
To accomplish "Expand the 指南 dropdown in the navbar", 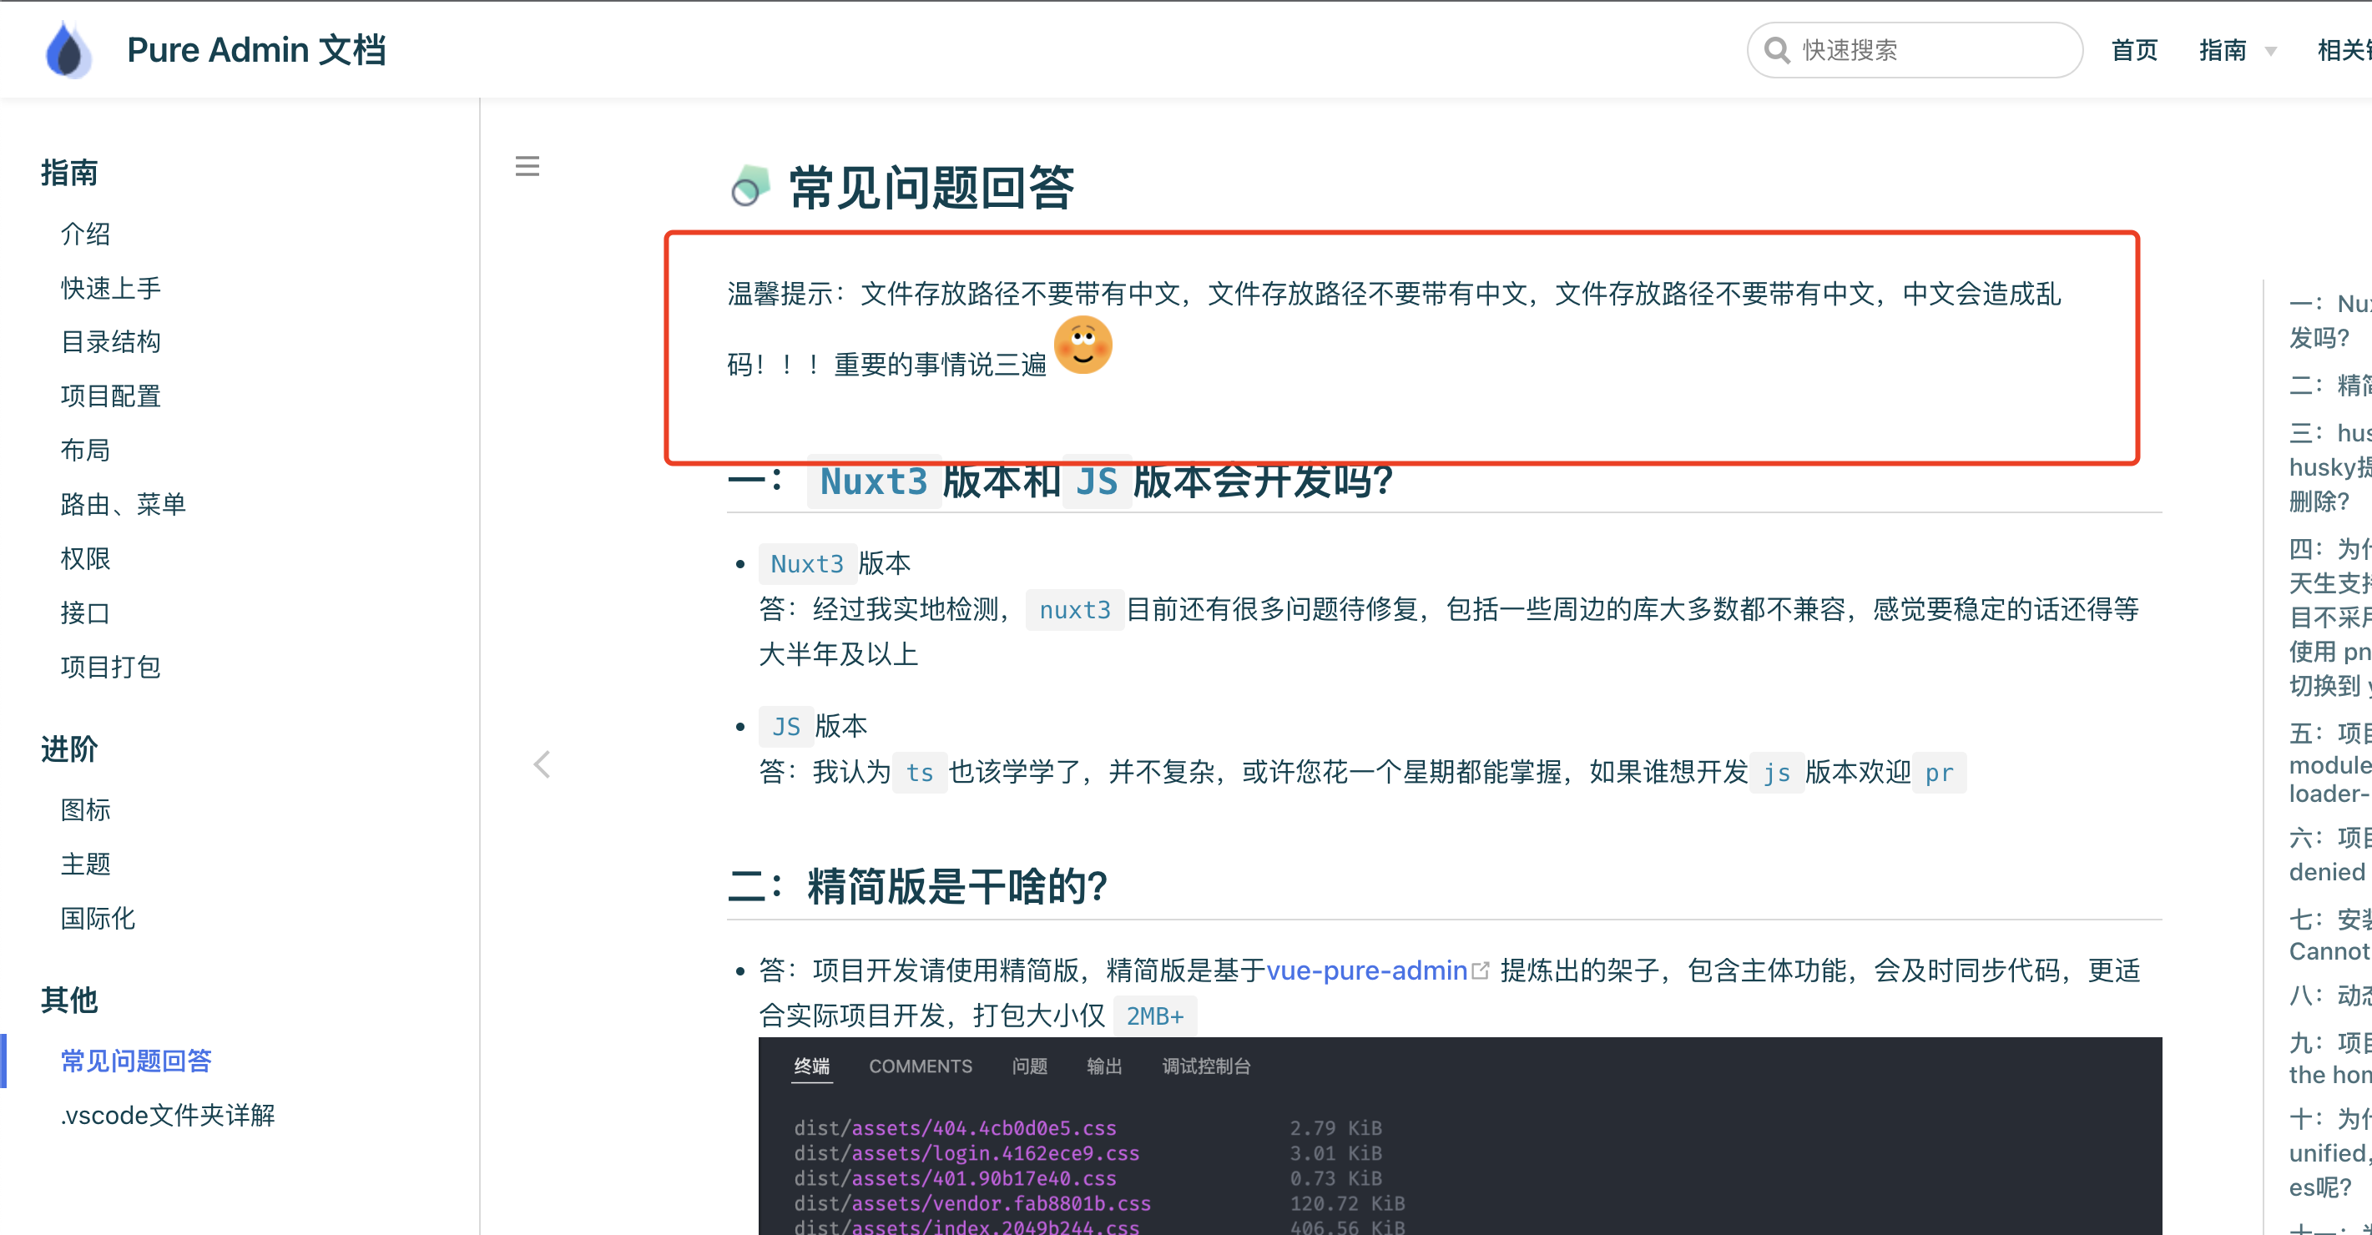I will point(2238,50).
